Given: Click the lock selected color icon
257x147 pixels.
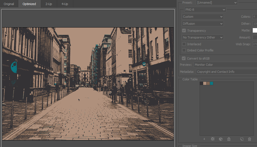Looking at the screenshot, I should (229, 139).
